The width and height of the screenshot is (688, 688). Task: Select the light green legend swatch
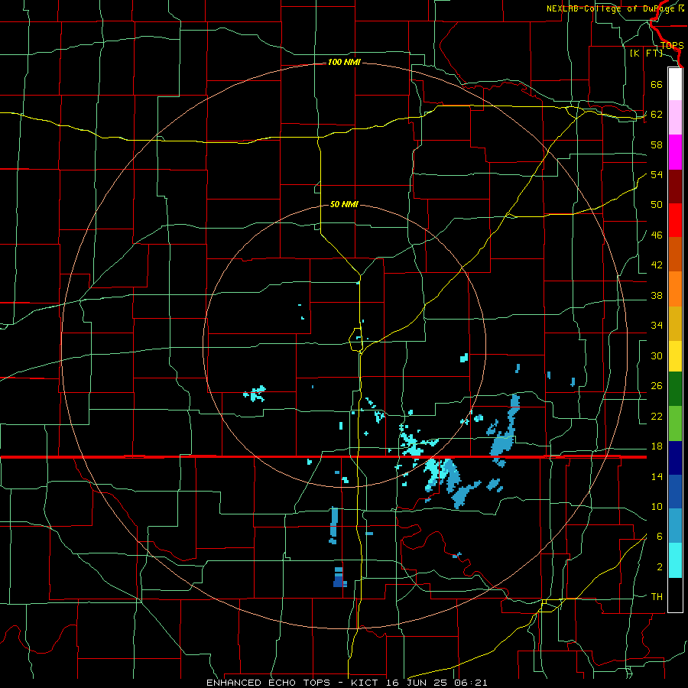pos(675,424)
